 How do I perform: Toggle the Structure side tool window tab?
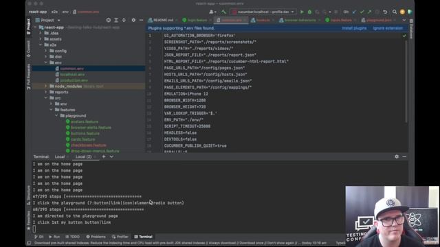pyautogui.click(x=29, y=195)
